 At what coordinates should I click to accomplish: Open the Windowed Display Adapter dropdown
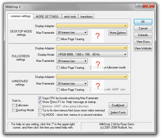pyautogui.click(x=92, y=77)
